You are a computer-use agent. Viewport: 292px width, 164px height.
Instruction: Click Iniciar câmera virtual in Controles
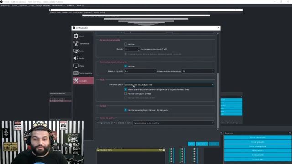tap(257, 146)
